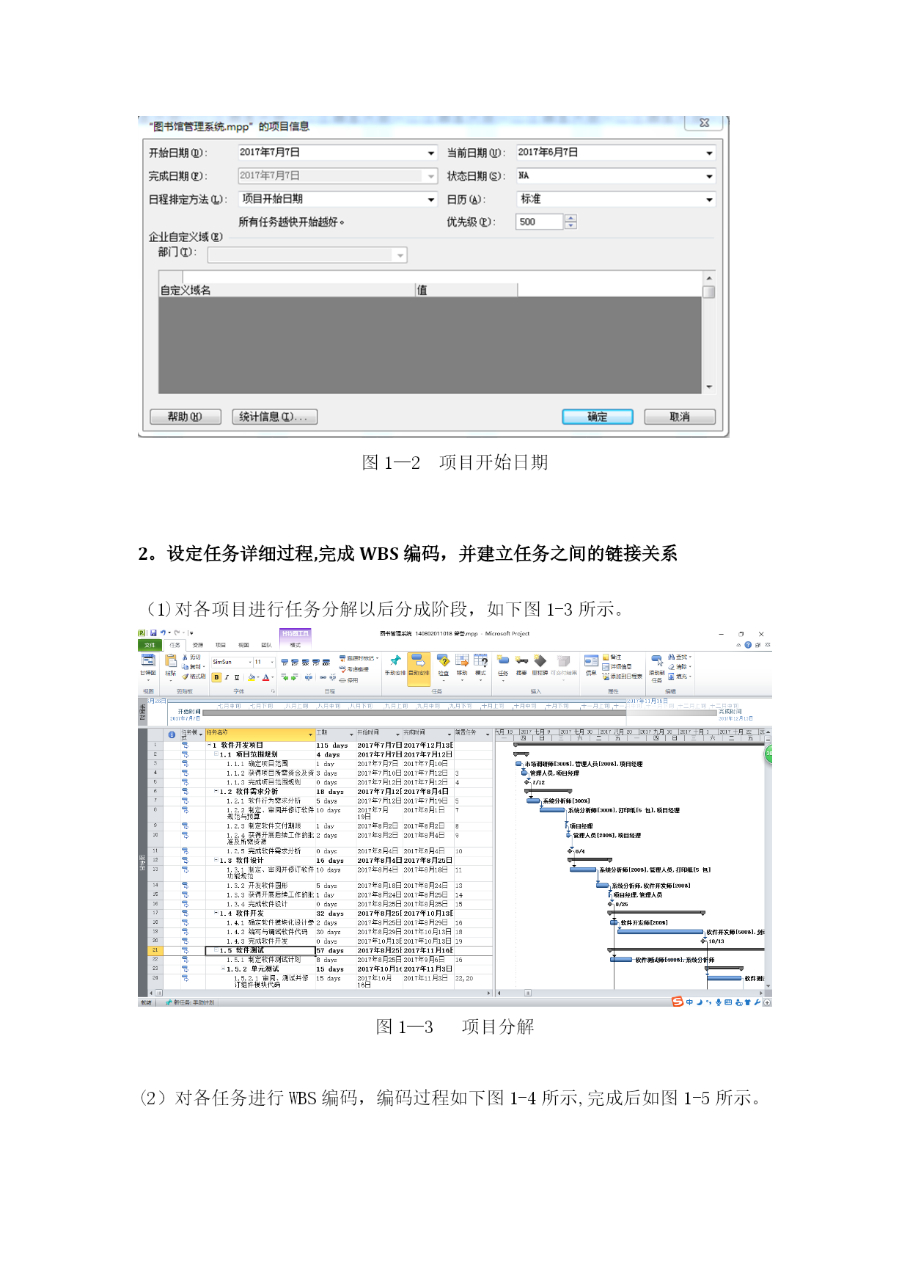Click the Insert Milestone diamond icon
Viewport: 910px width, 1287px height.
[x=540, y=660]
